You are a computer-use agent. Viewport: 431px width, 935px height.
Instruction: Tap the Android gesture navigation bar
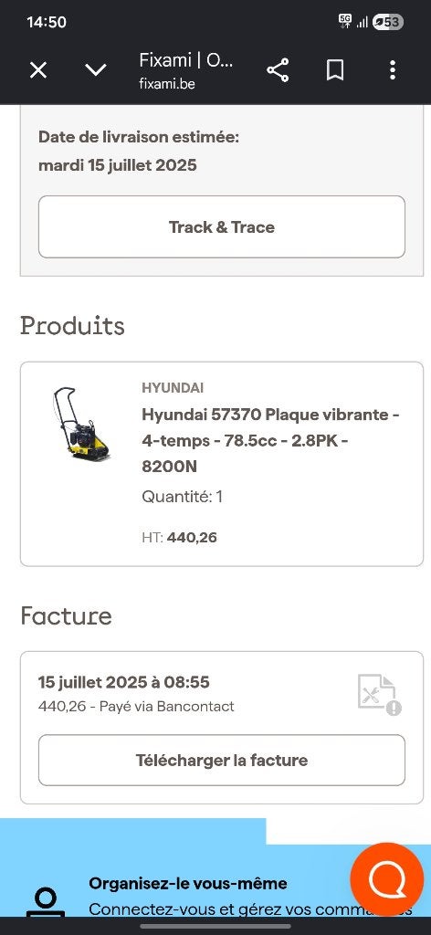(x=215, y=926)
